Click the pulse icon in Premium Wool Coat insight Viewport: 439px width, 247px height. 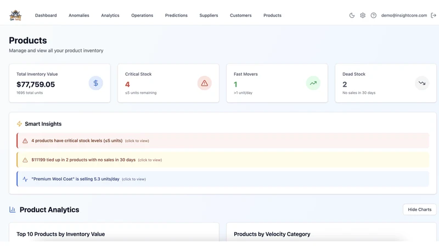point(25,179)
